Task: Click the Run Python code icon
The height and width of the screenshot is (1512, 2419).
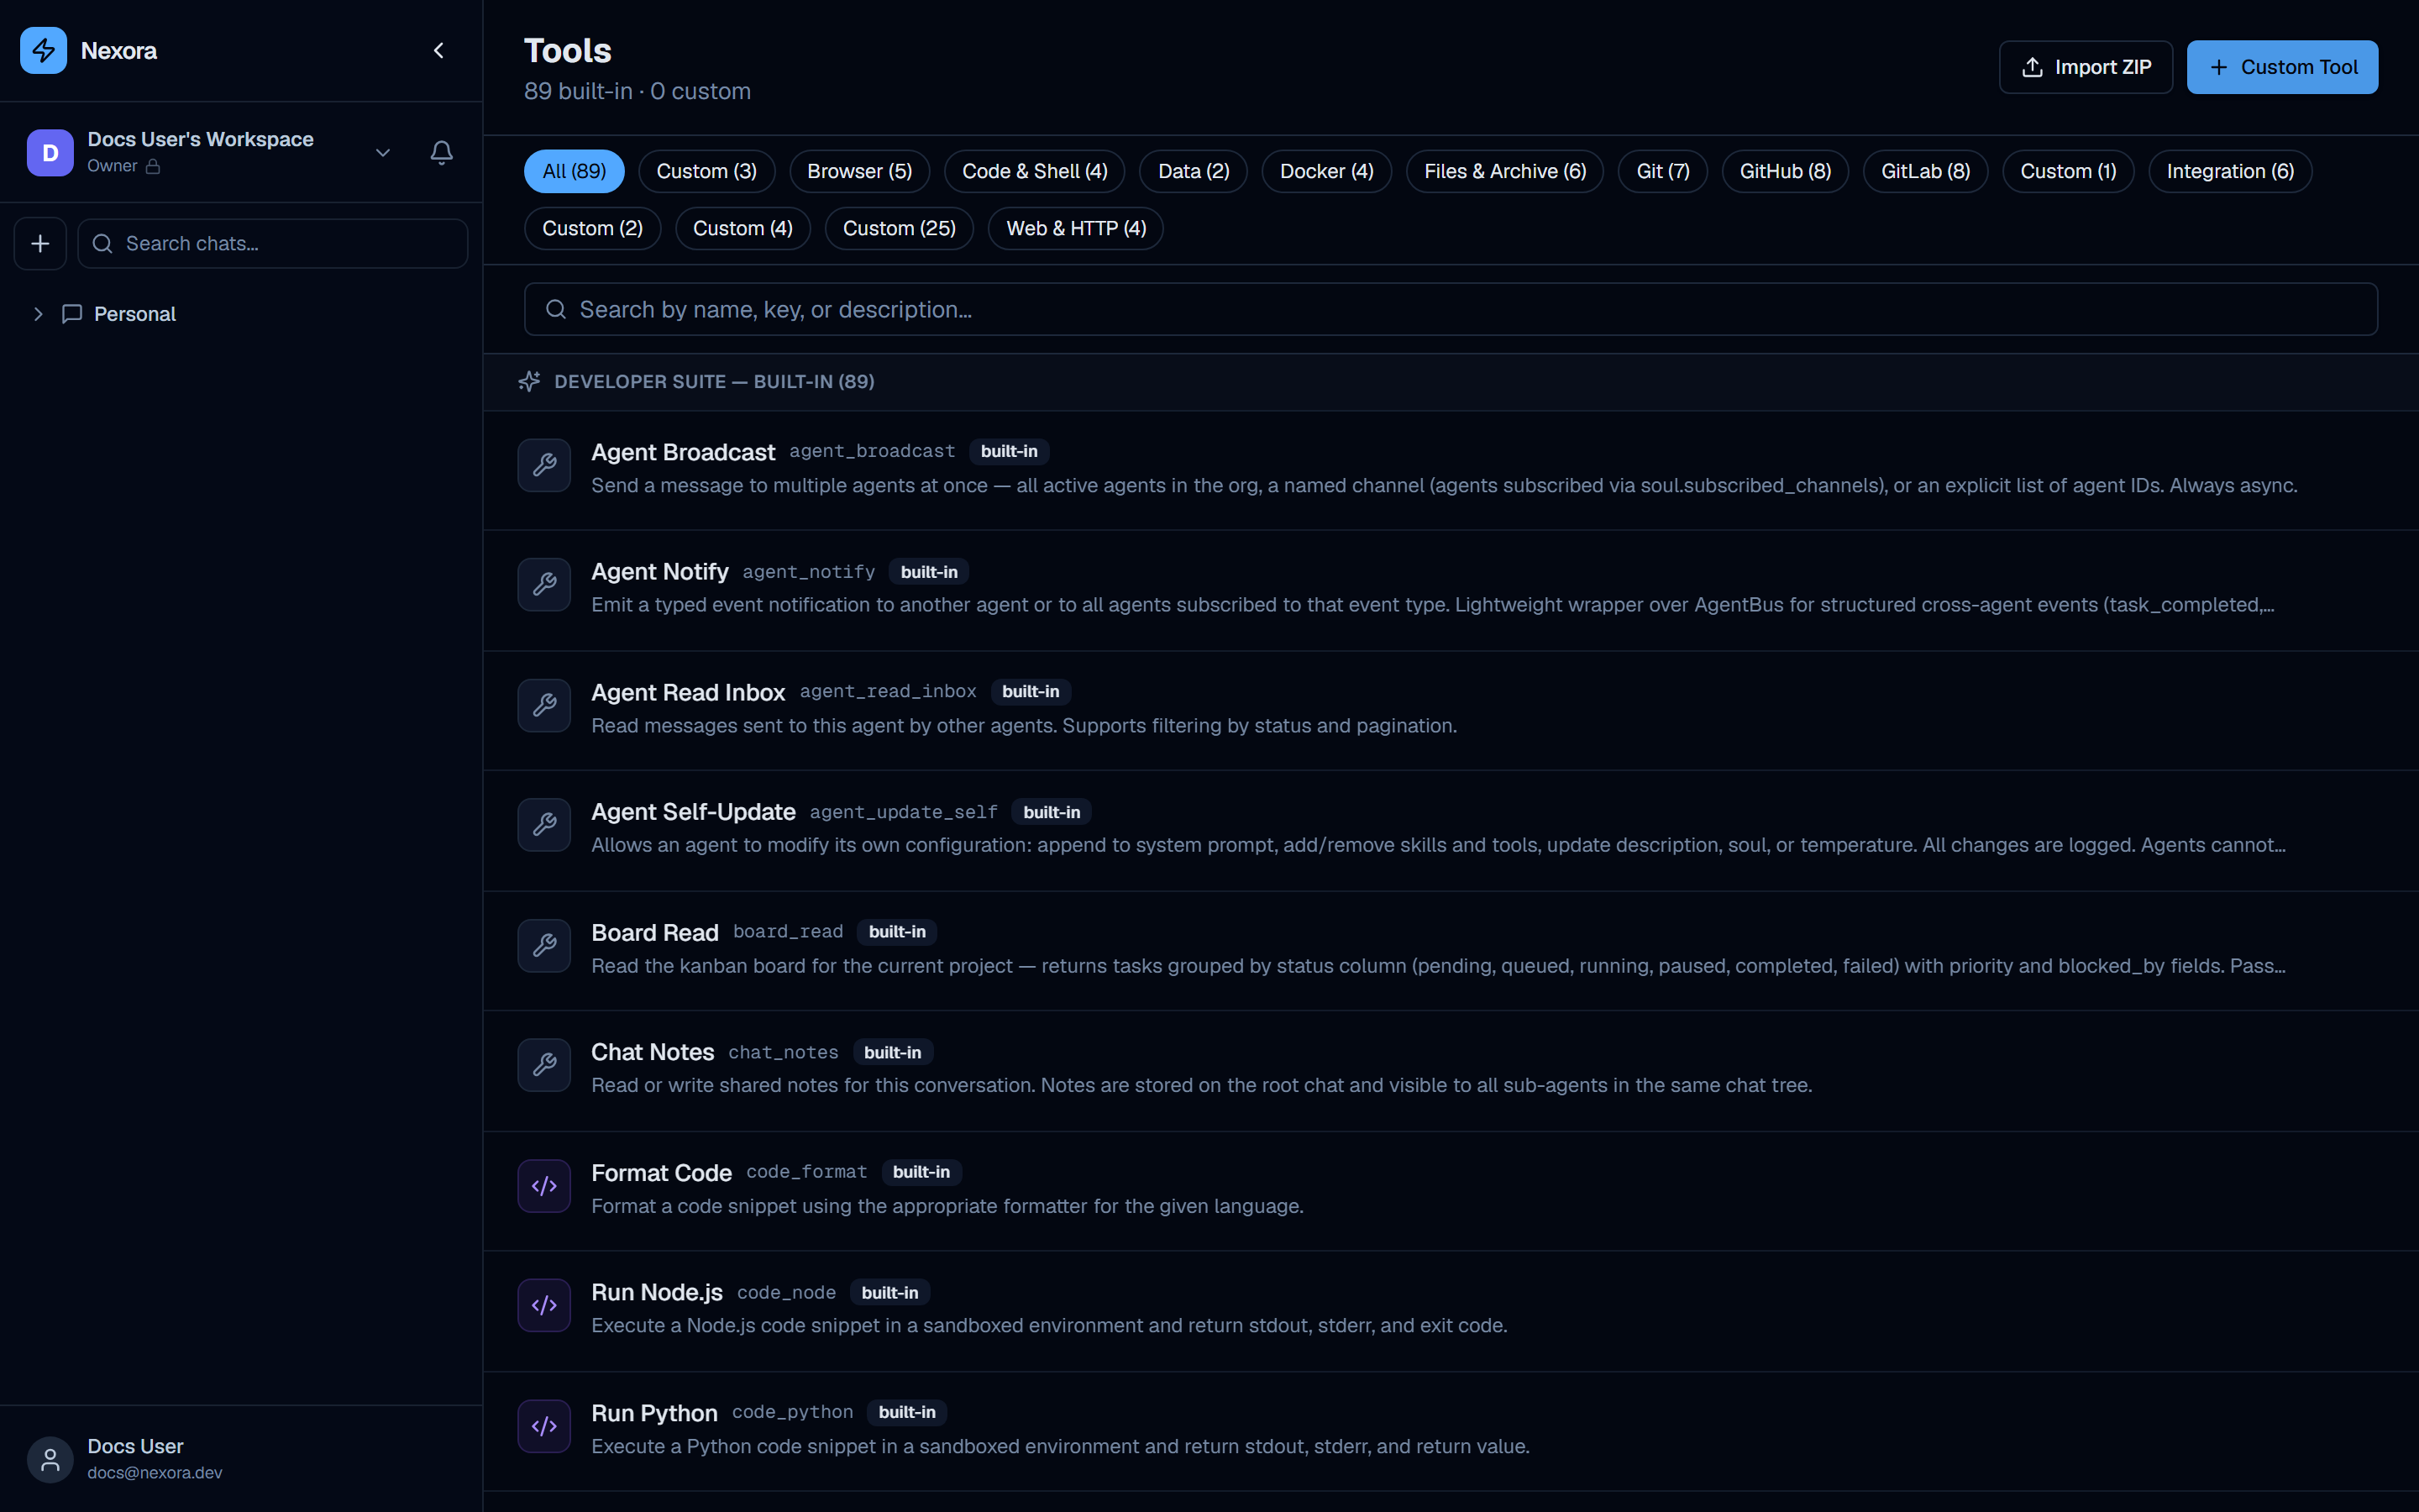Action: click(543, 1426)
